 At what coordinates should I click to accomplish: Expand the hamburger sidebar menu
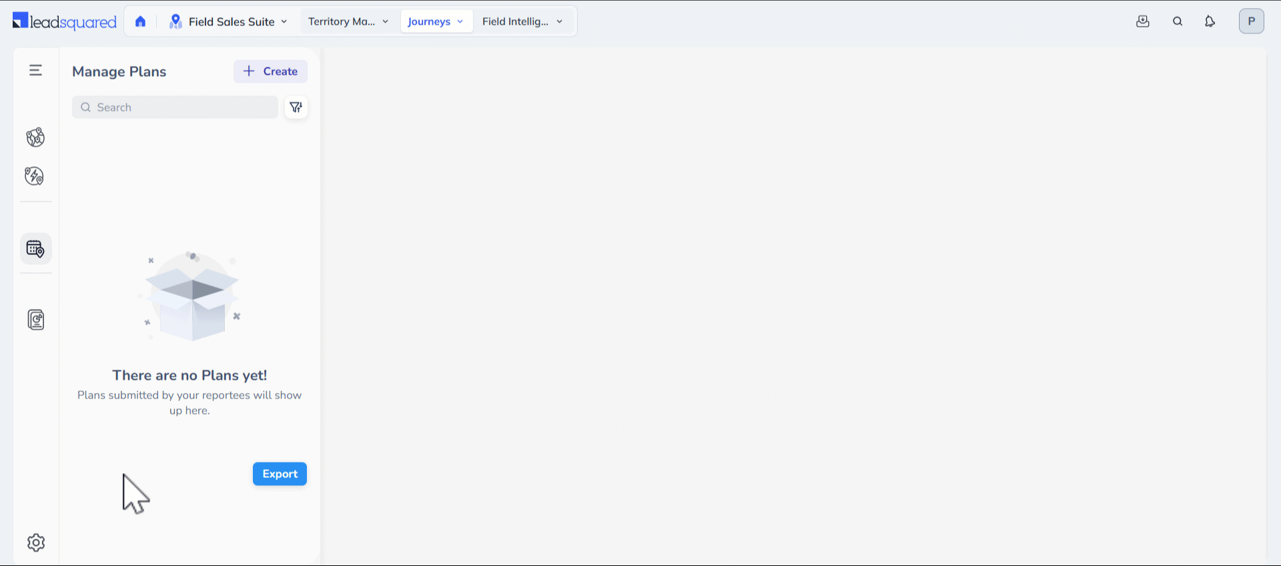(35, 70)
